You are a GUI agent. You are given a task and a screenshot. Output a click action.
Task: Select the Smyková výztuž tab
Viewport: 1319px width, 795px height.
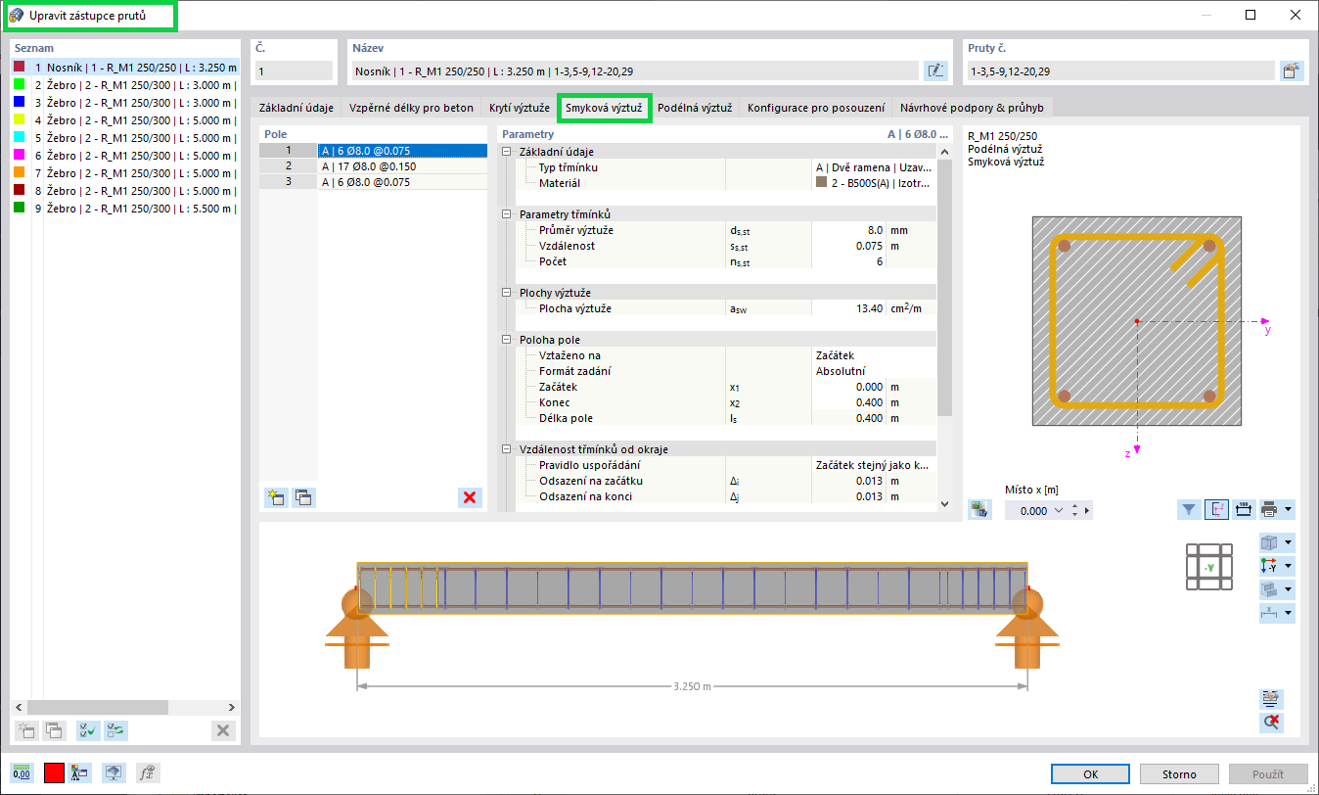604,108
